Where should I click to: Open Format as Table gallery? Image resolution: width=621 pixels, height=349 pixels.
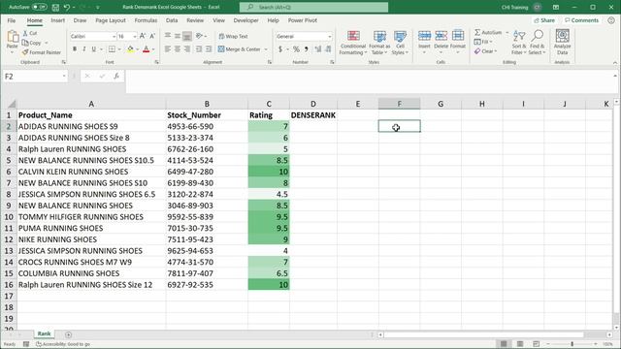tap(379, 43)
